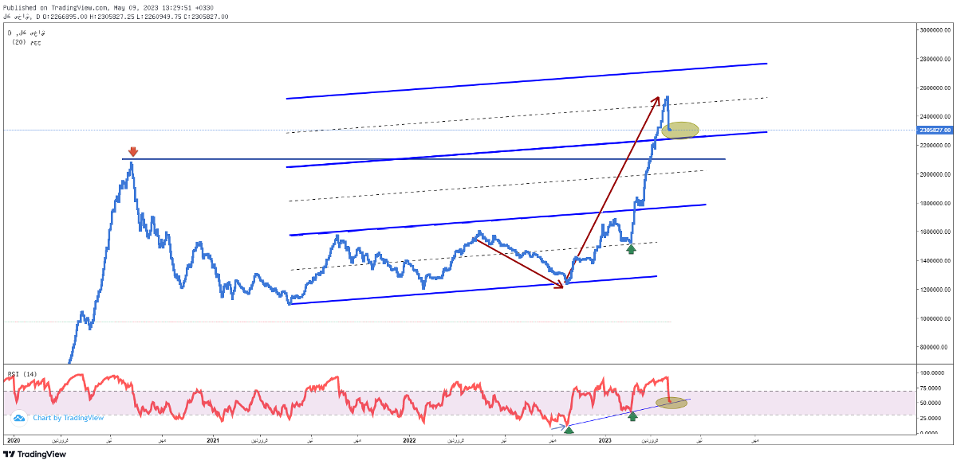957x464 pixels.
Task: Click the 2021 label on the time axis
Action: click(x=213, y=439)
